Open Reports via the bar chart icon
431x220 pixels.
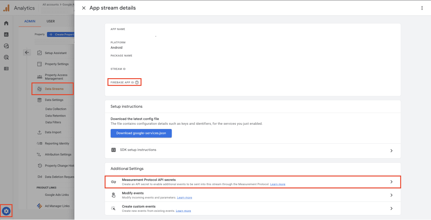[x=6, y=34]
